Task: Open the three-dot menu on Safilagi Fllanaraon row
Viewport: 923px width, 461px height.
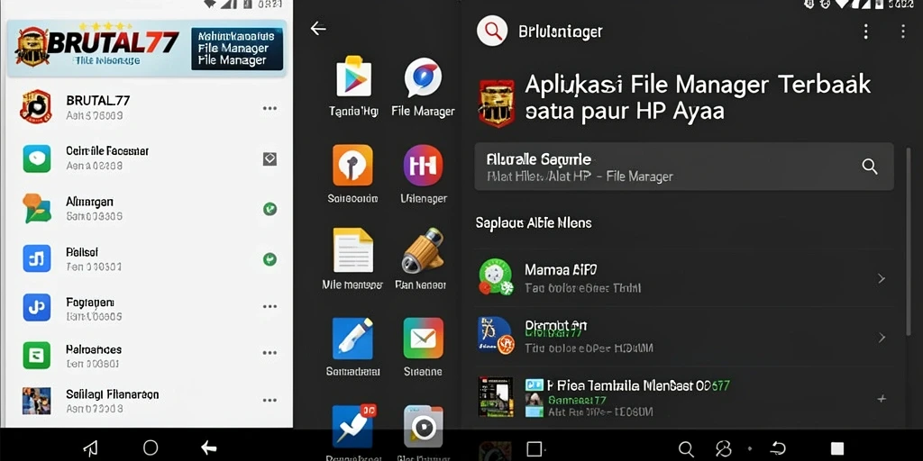Action: pos(270,401)
